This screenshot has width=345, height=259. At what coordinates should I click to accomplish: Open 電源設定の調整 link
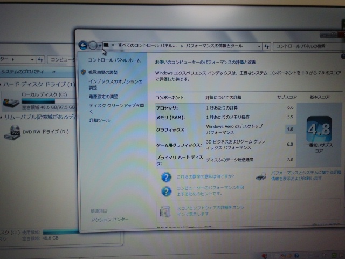pos(103,97)
